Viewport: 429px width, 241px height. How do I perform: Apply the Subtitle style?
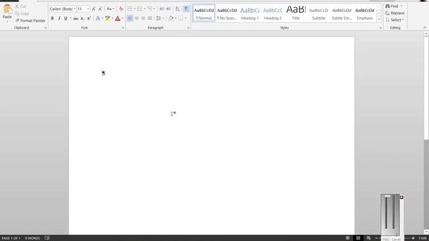tap(319, 13)
